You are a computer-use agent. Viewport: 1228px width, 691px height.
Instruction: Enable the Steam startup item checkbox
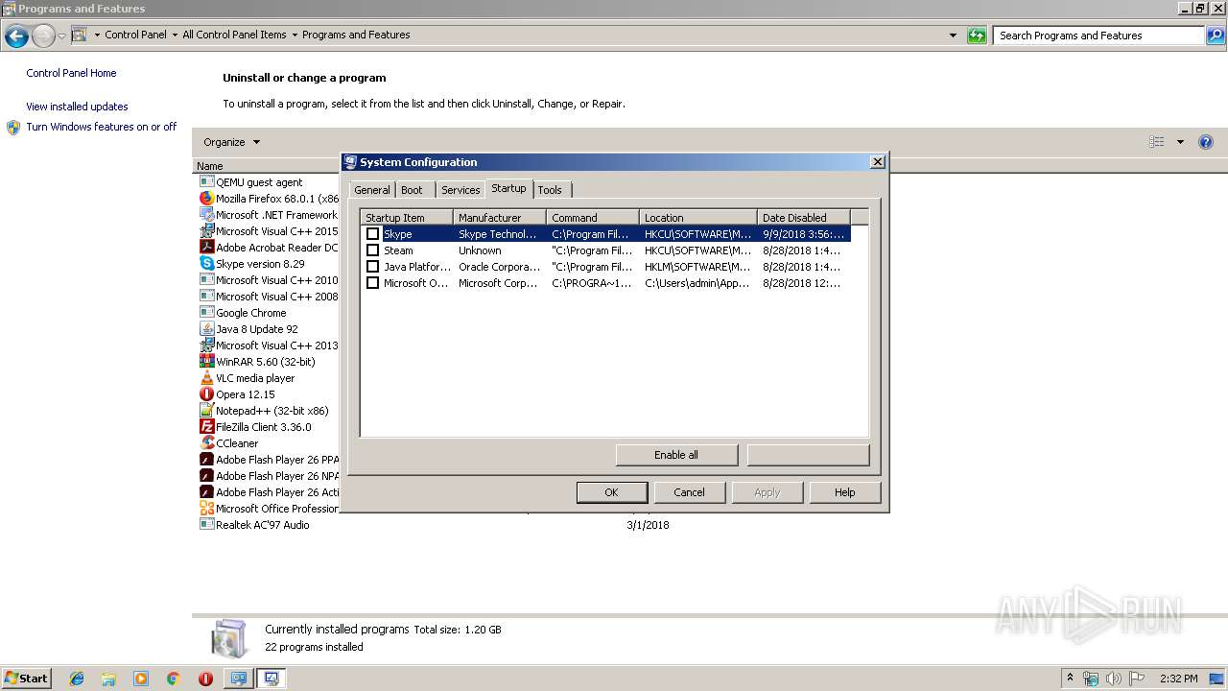[x=372, y=250]
